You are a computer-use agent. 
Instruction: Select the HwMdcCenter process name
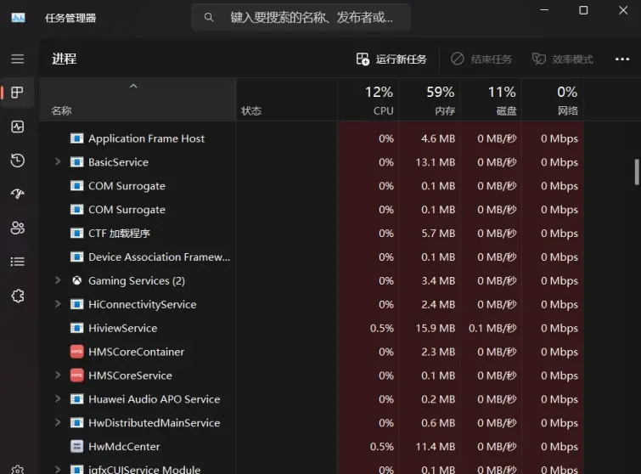(124, 446)
